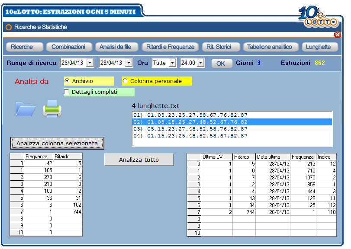
Task: Expand the start date 26/04/13 dropdown
Action: 90,63
